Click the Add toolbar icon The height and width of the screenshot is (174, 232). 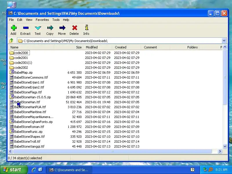click(x=14, y=28)
